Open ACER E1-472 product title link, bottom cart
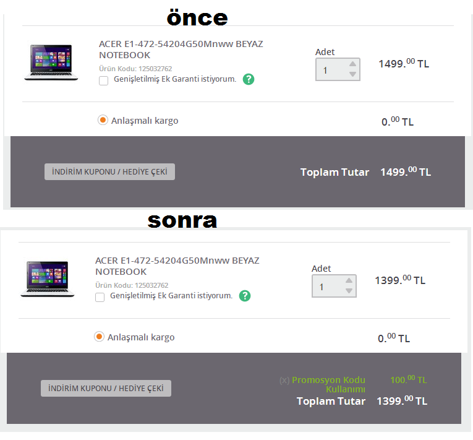 click(x=177, y=266)
